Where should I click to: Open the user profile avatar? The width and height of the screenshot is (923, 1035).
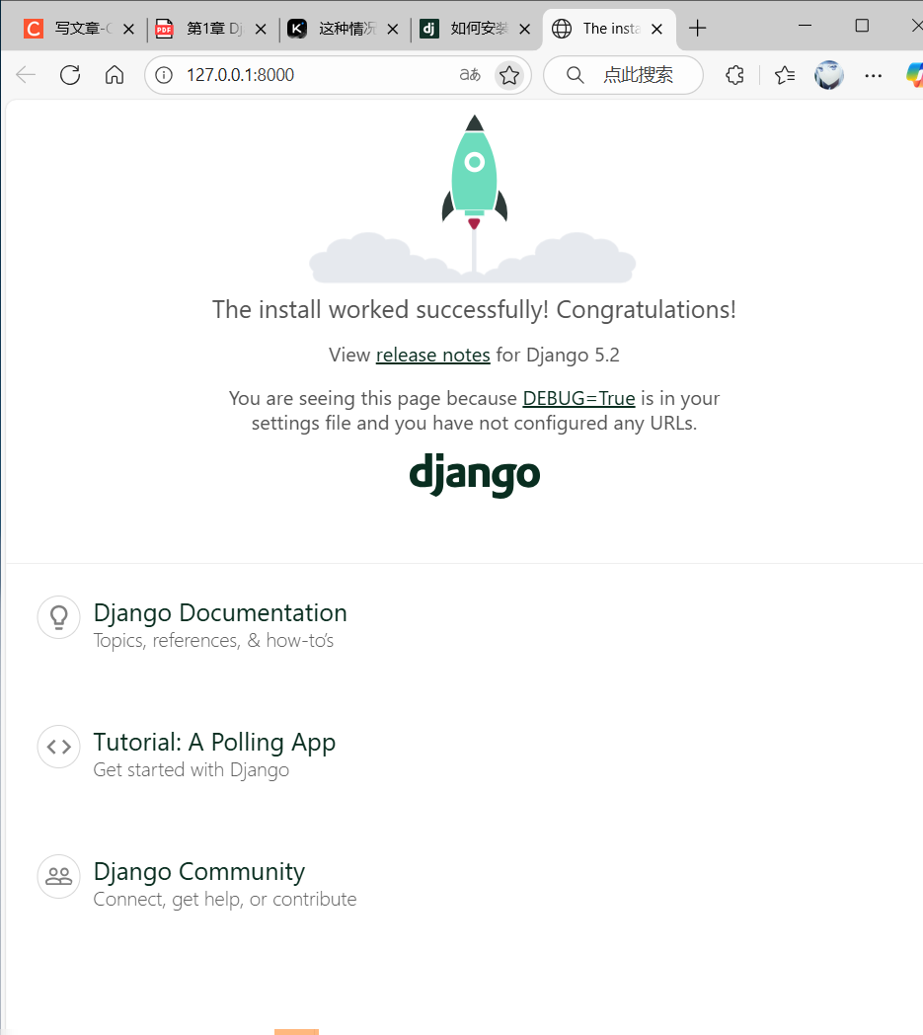tap(828, 75)
